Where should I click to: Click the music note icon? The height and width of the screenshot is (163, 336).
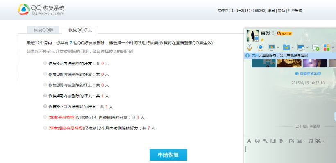[310, 141]
